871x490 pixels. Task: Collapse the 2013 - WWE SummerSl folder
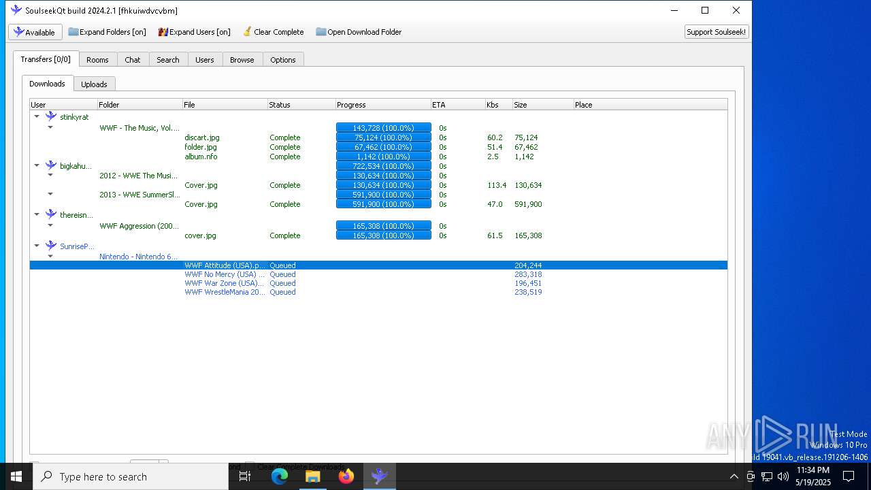[50, 194]
